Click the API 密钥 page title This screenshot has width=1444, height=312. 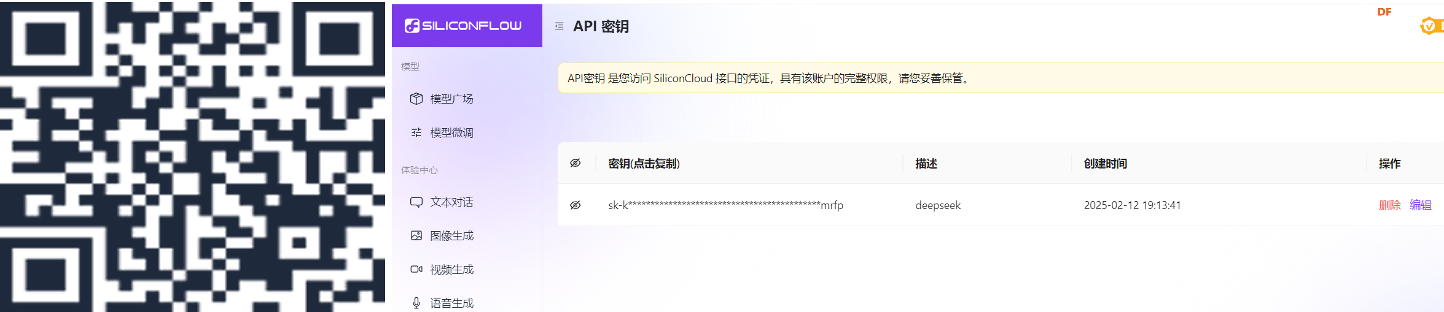[601, 26]
